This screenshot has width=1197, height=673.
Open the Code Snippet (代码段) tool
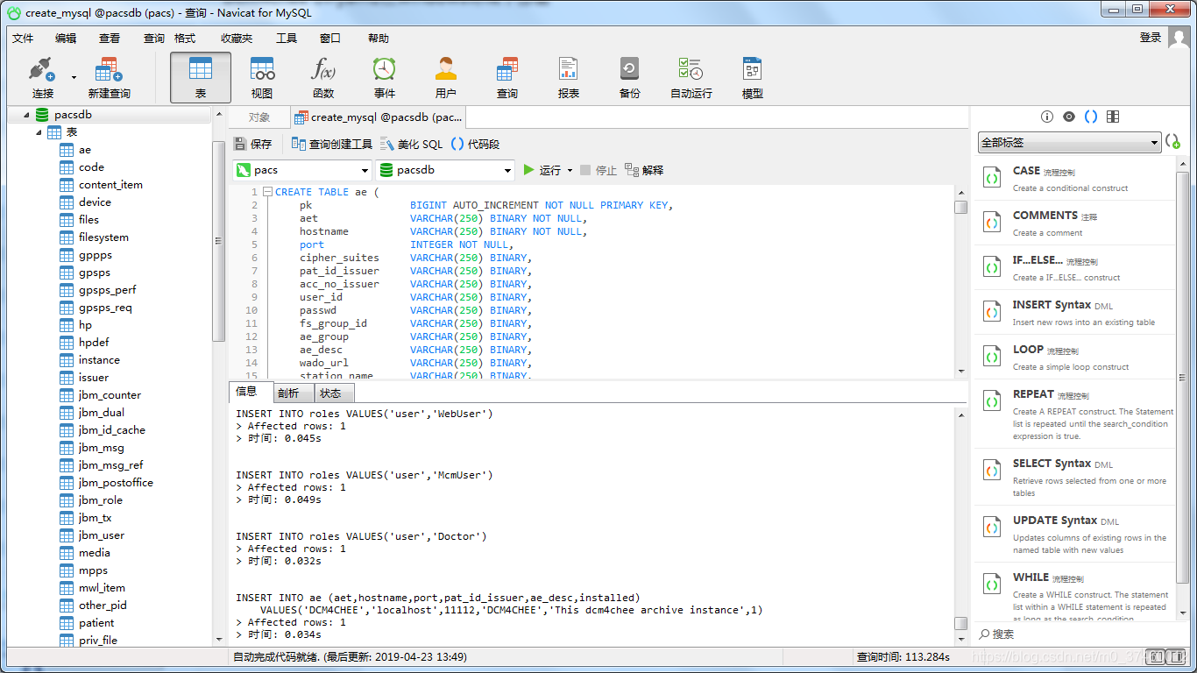(x=476, y=144)
